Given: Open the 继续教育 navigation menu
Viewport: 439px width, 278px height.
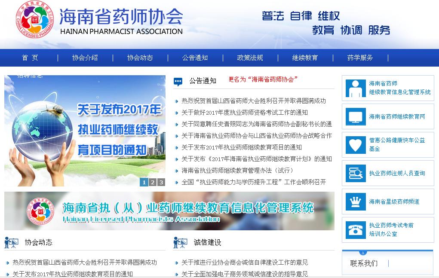Looking at the screenshot, I should [305, 58].
